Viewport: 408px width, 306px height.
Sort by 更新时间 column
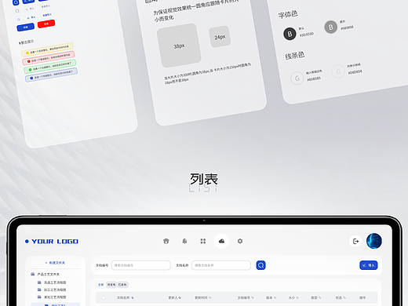tap(203, 297)
